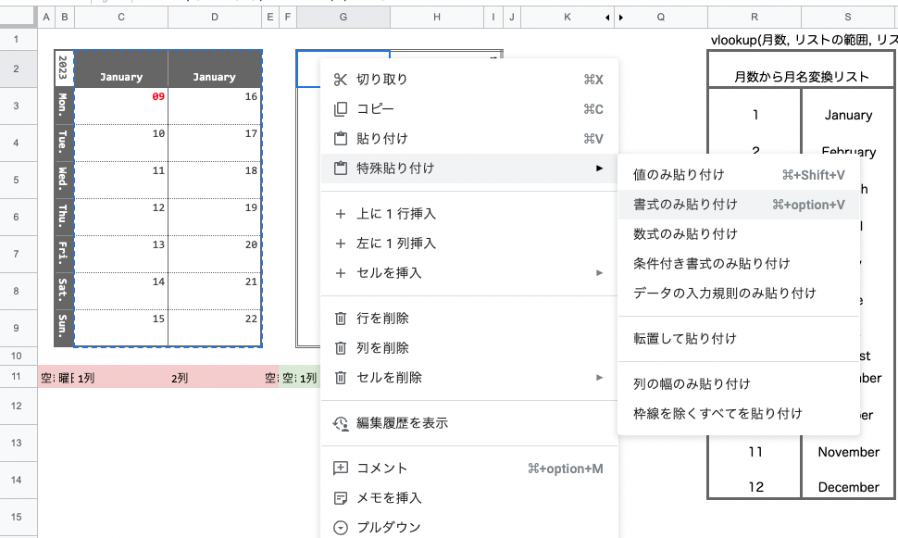Open 編集履歴を表示 menu entry
This screenshot has height=538, width=898.
point(469,423)
